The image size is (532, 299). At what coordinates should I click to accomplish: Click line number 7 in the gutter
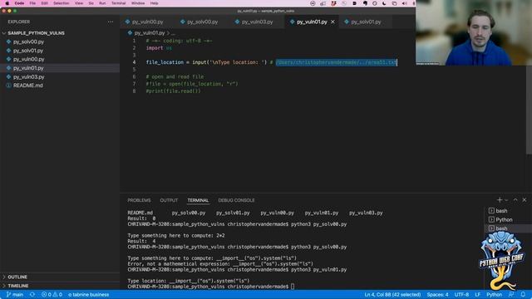[x=134, y=84]
